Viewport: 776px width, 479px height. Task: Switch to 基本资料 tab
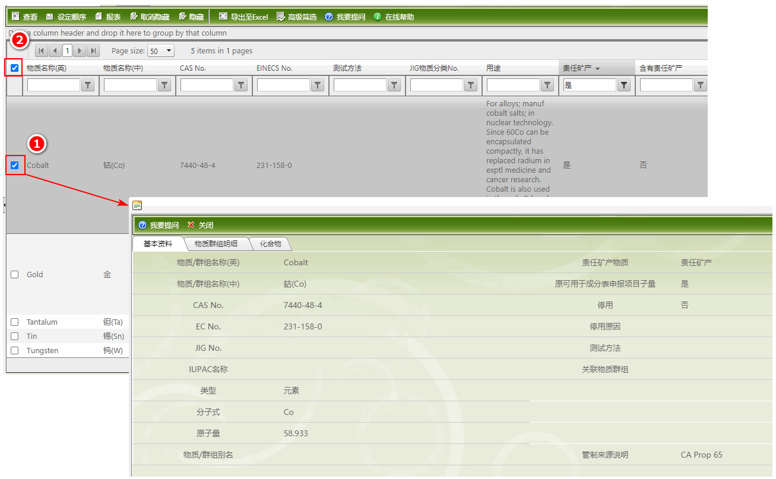point(158,244)
